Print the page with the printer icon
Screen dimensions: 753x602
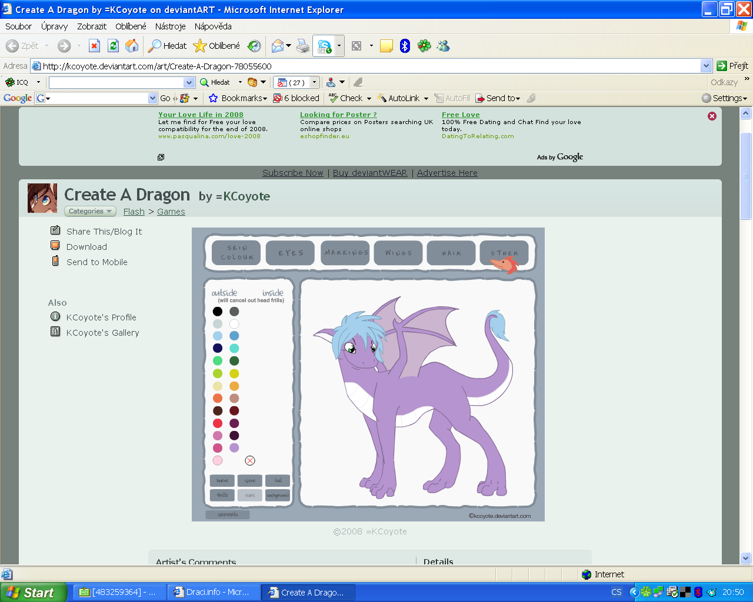(x=303, y=46)
